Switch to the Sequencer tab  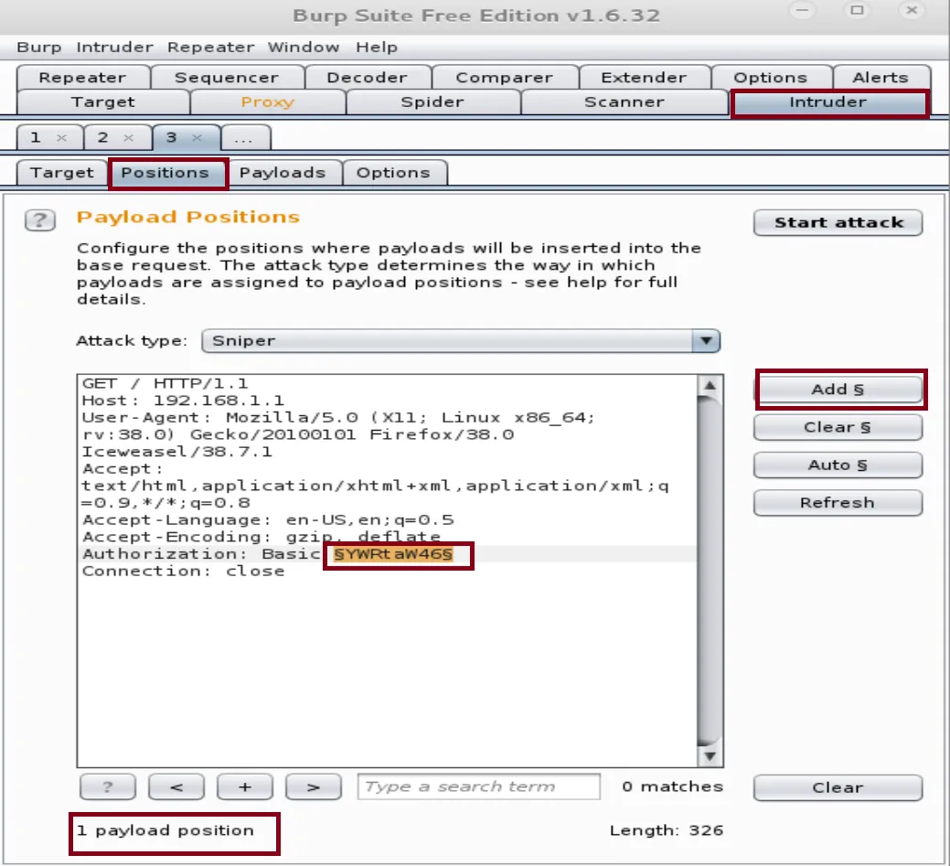(227, 78)
